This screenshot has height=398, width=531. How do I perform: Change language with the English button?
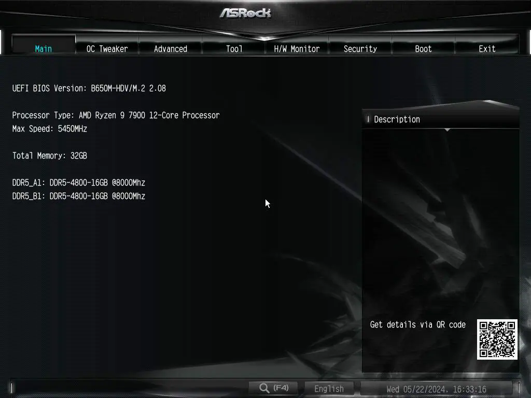(x=329, y=388)
